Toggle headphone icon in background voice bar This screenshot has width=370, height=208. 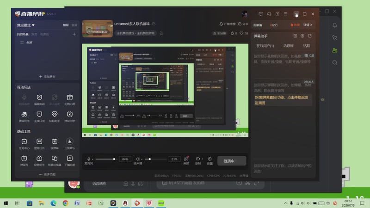141,184
